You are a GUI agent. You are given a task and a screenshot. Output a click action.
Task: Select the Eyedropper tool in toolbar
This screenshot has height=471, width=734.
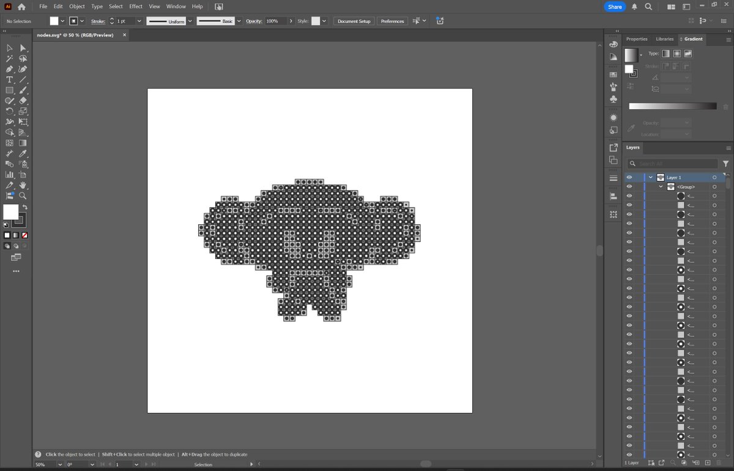click(23, 153)
